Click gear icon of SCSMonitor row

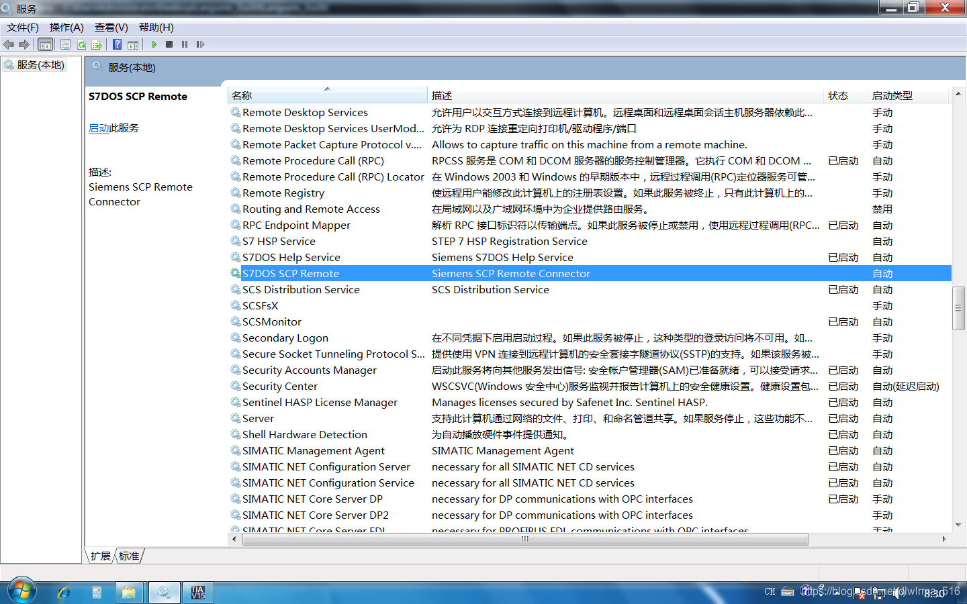236,321
